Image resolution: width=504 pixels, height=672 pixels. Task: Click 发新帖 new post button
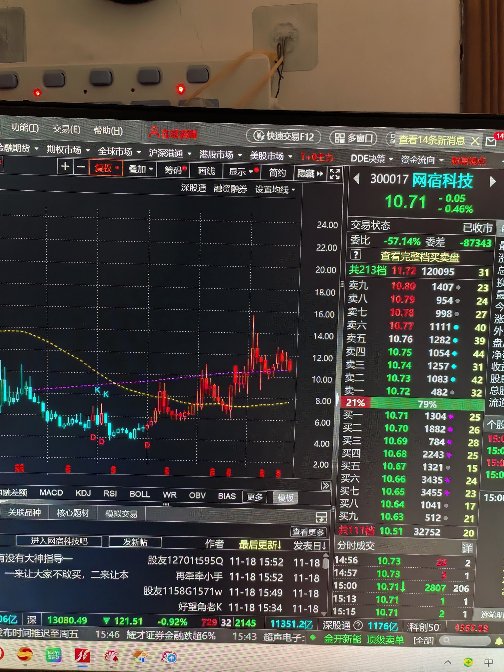[x=135, y=542]
